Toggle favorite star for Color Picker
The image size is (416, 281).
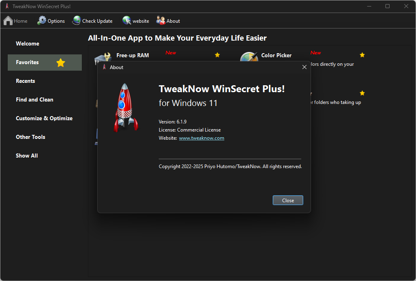(x=362, y=55)
